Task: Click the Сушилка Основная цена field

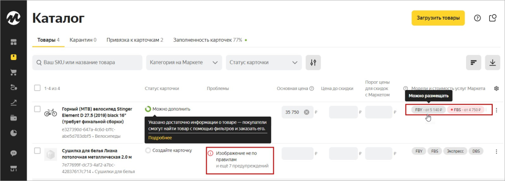Action: tap(297, 153)
